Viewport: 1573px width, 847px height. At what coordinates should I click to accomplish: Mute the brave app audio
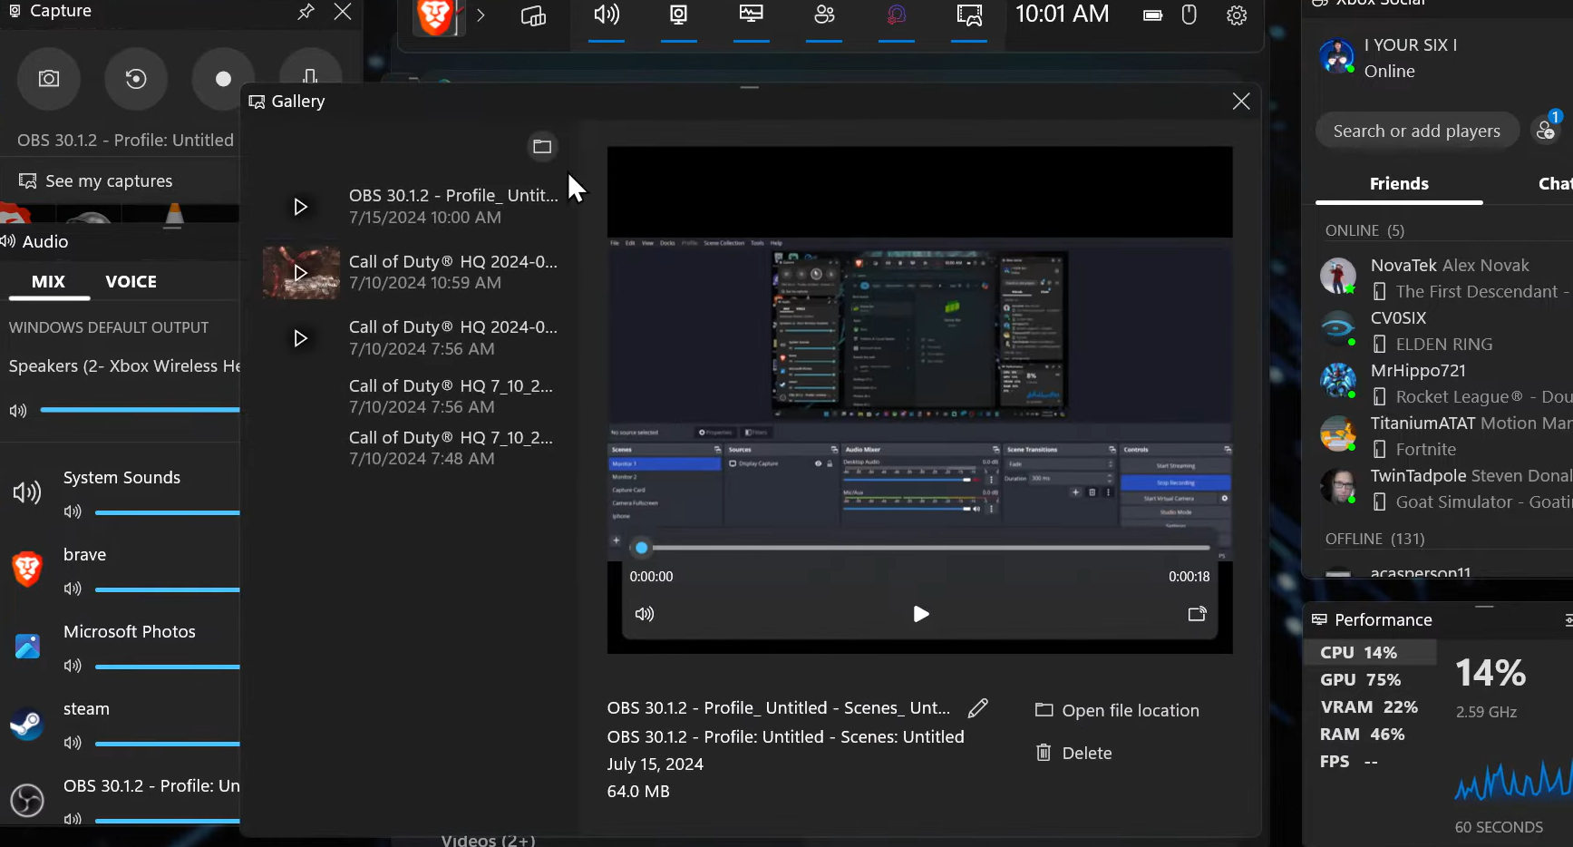(73, 589)
